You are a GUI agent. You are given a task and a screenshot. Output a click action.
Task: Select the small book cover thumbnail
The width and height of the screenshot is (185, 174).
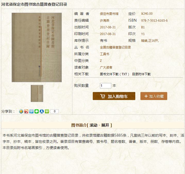(x=37, y=93)
